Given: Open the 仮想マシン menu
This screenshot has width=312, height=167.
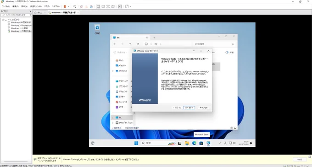Looking at the screenshot, I should click(x=36, y=6).
